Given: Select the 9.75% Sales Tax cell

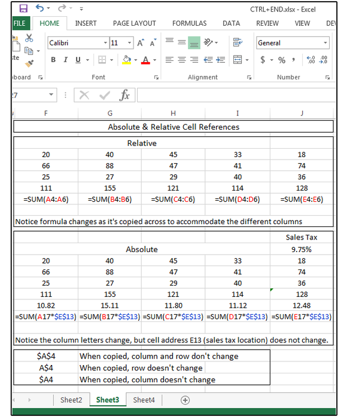Looking at the screenshot, I should pyautogui.click(x=302, y=250).
